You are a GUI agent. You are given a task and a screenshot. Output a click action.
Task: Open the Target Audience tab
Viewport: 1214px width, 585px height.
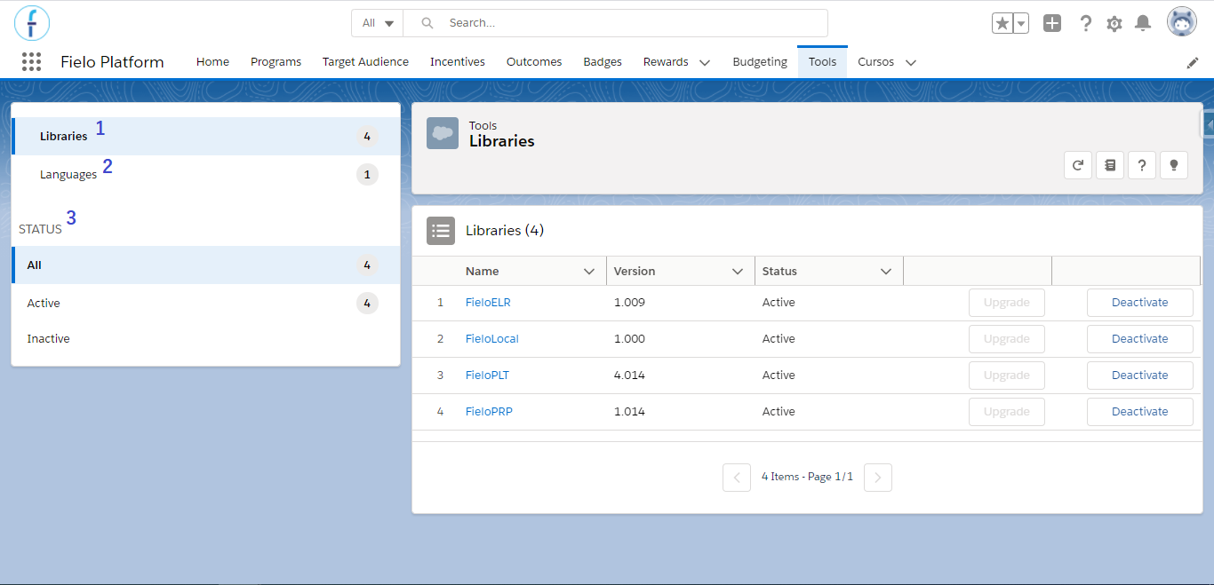[x=365, y=62]
